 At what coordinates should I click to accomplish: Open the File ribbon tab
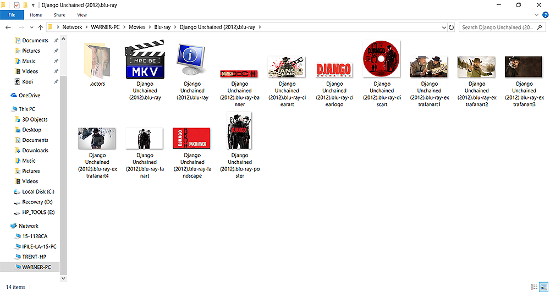coord(12,15)
